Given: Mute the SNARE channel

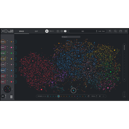Looking at the screenshot, I should pyautogui.click(x=7, y=69).
